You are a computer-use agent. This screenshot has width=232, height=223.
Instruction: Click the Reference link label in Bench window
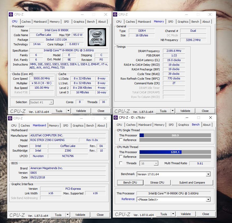coord(128,199)
